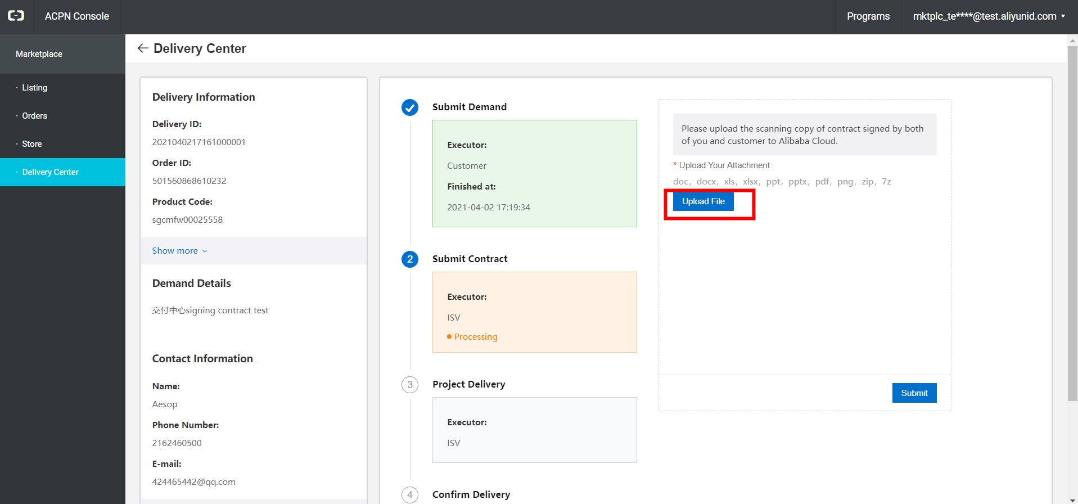Open Orders in the sidebar
This screenshot has width=1078, height=504.
coord(34,116)
